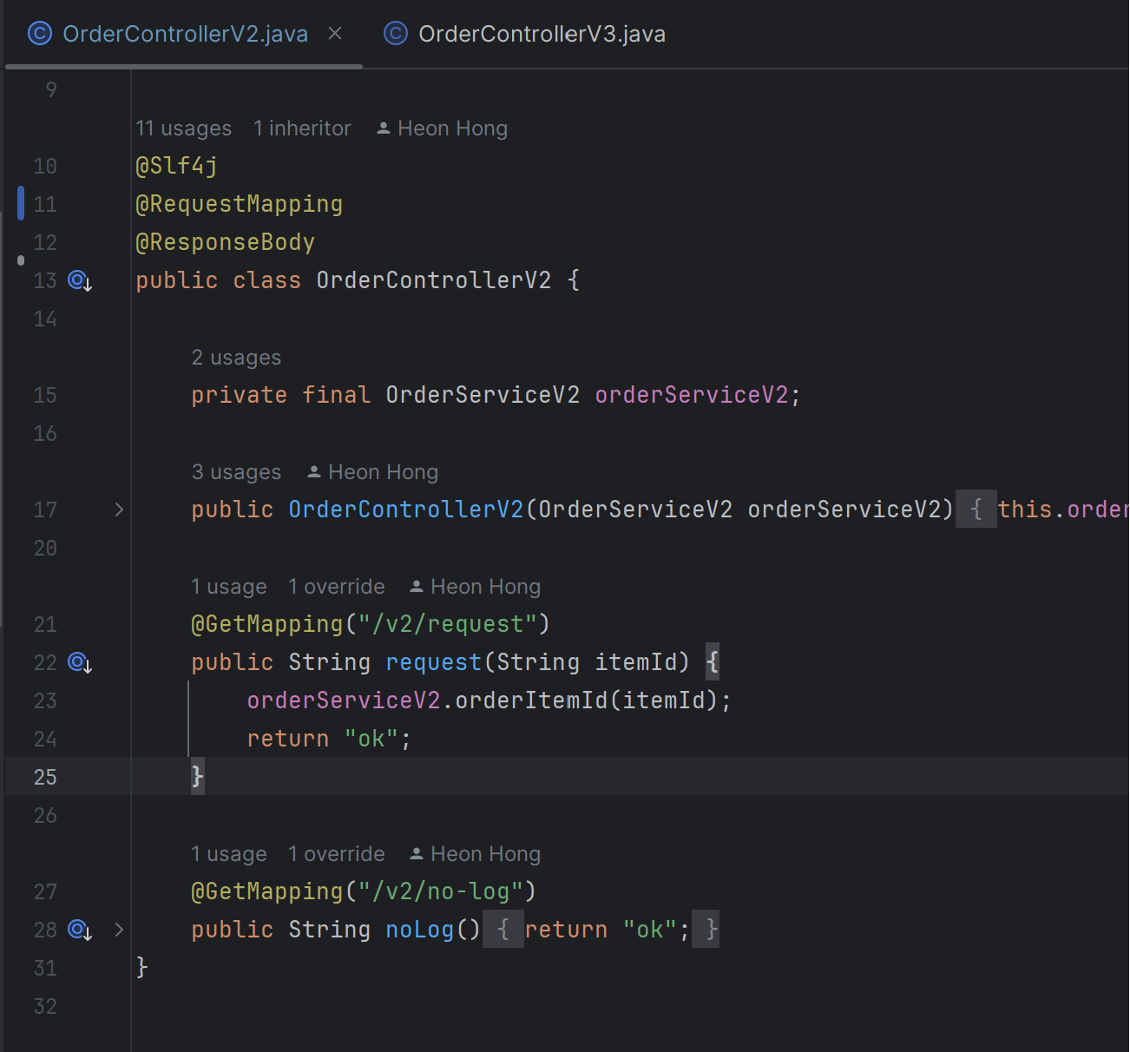Click the Heon Hong author hint above the constructor
Image resolution: width=1130 pixels, height=1052 pixels.
373,472
